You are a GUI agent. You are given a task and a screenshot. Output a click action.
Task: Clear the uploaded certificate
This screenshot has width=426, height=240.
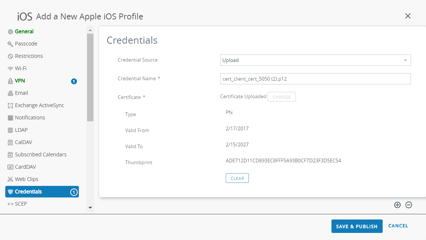(x=237, y=178)
